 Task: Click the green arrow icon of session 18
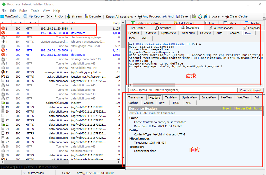pos(3,103)
